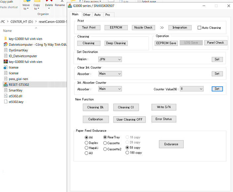Click the Datvietcomputer Chrome shortcut icon
This screenshot has width=233, height=192.
pos(6,44)
